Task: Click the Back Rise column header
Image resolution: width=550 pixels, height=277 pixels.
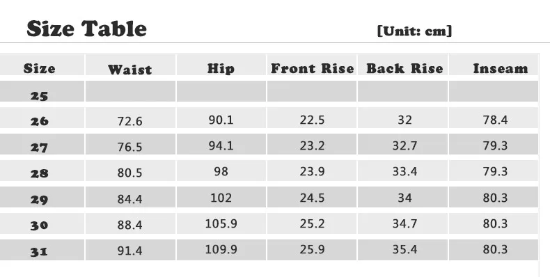Action: tap(404, 68)
